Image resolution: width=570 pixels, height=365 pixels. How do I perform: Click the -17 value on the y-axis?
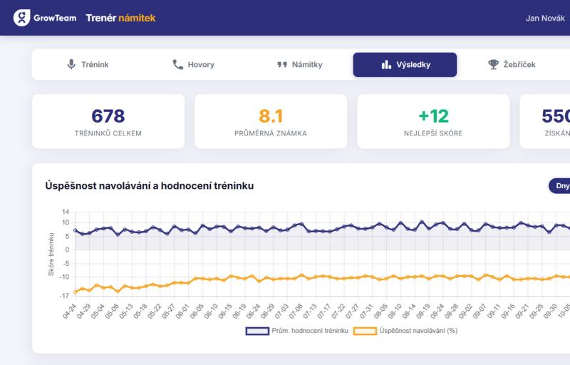tap(64, 297)
